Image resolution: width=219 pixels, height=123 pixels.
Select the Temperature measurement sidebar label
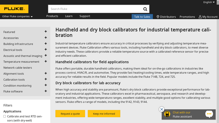pyautogui.click(x=21, y=62)
